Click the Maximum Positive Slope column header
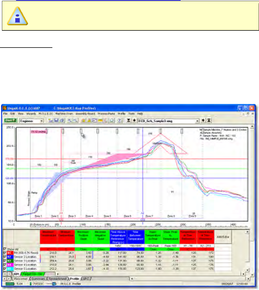This screenshot has height=290, width=259. click(x=83, y=237)
